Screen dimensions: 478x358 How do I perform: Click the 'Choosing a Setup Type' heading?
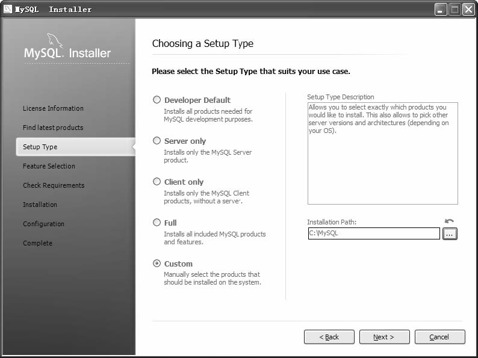click(x=203, y=43)
